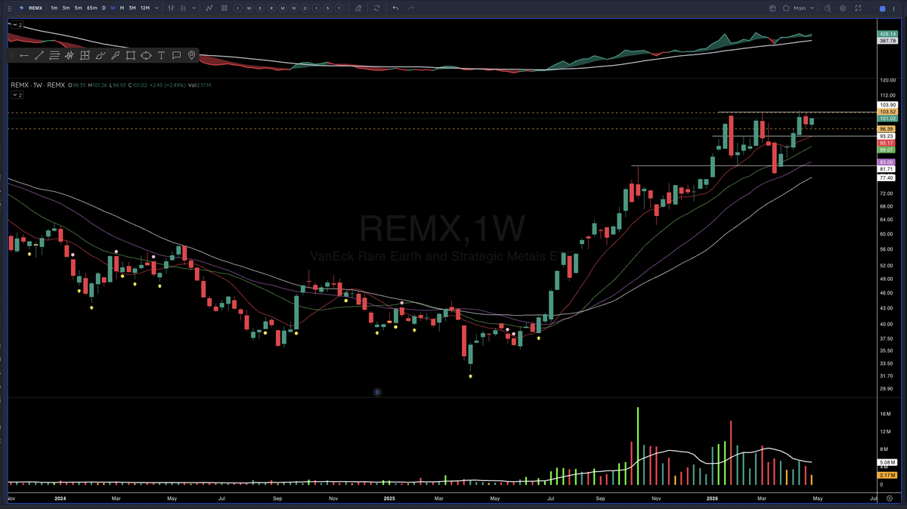This screenshot has height=509, width=907.
Task: Select the ellipse shape tool
Action: tap(146, 55)
